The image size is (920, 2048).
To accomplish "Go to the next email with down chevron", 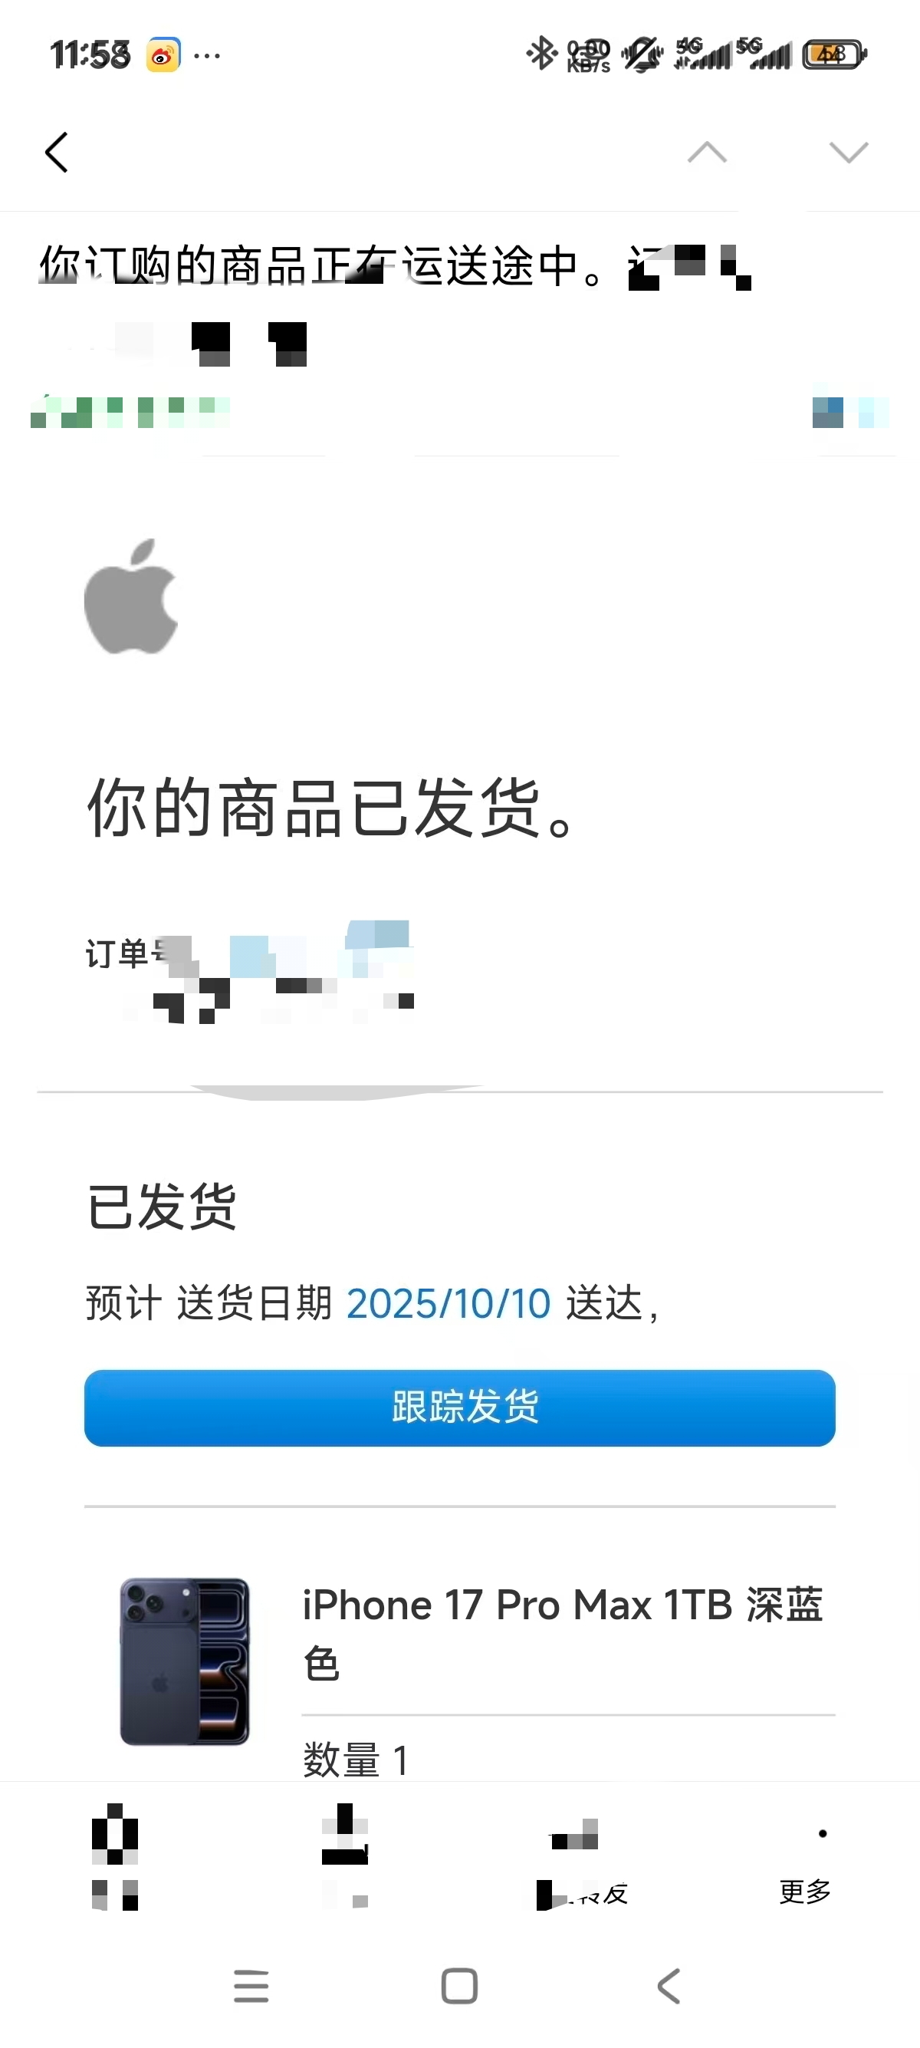I will coord(849,151).
